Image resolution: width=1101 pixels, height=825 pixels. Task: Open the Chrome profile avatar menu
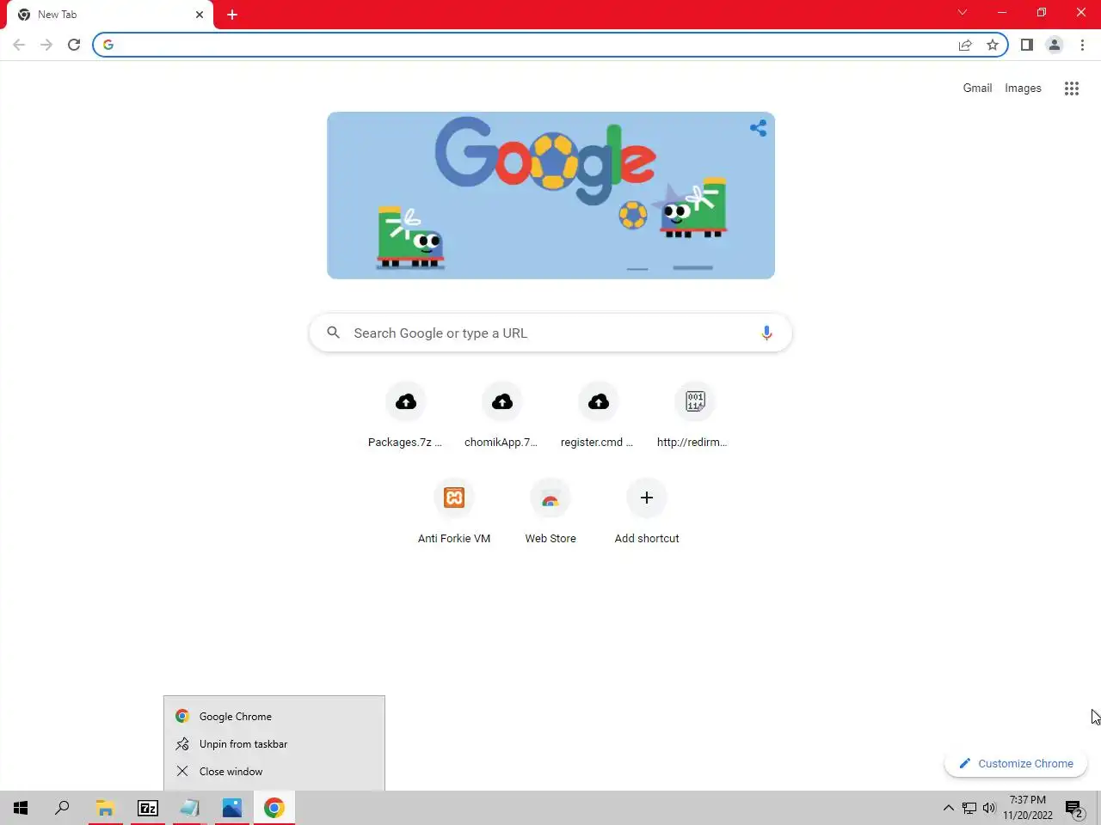tap(1055, 45)
